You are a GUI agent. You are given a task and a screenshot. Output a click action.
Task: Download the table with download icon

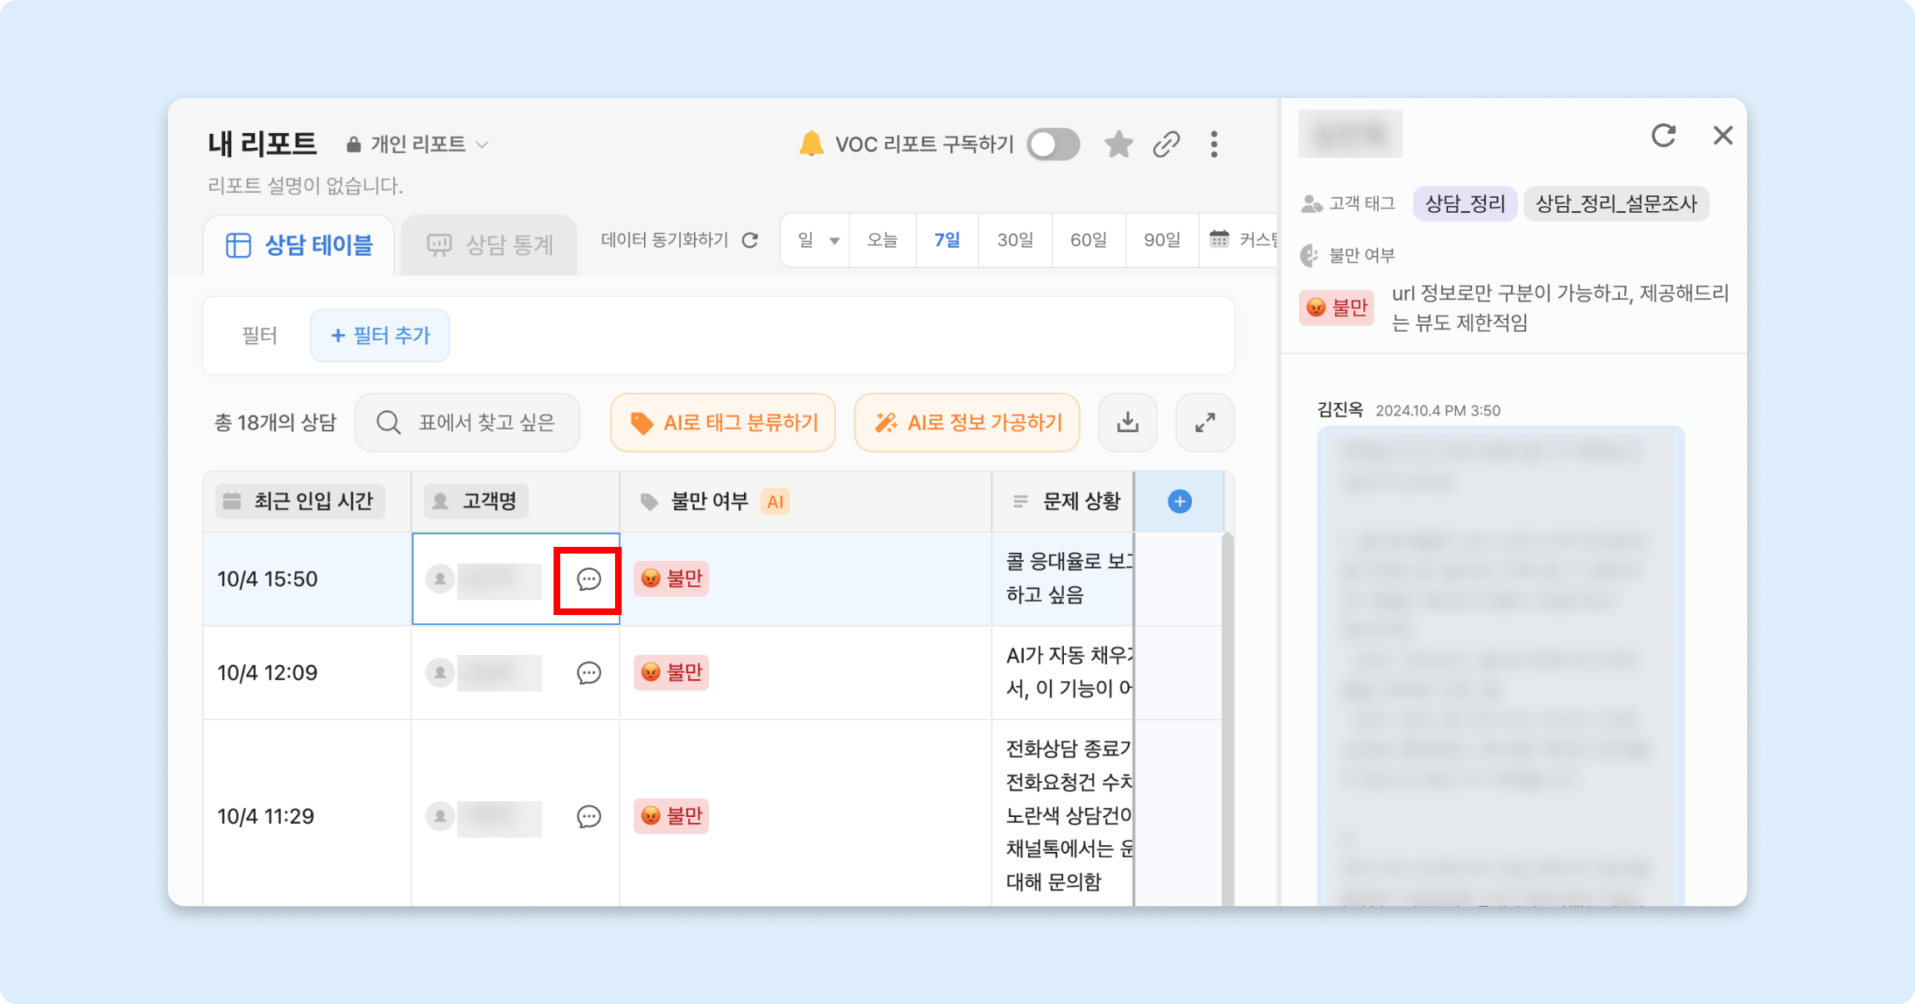click(1127, 422)
